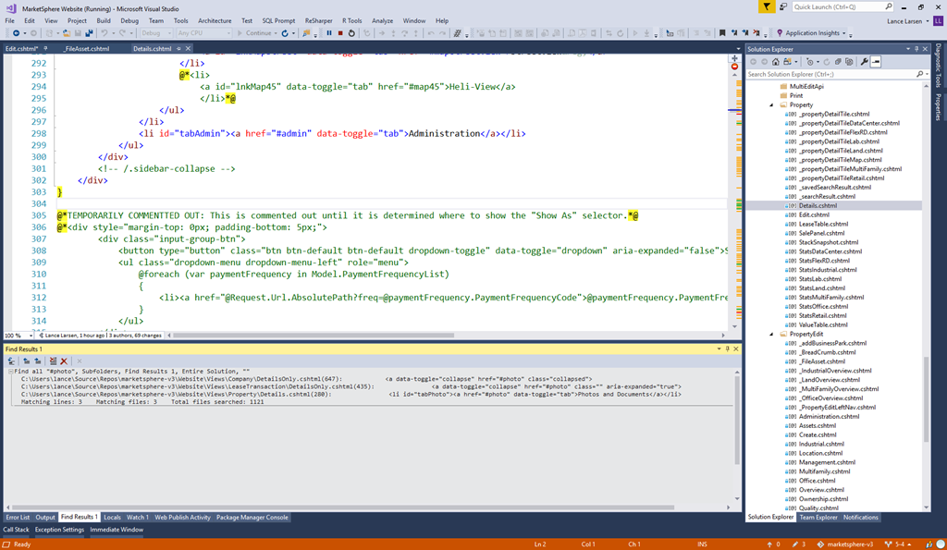Open the ReSharper menu

[318, 20]
